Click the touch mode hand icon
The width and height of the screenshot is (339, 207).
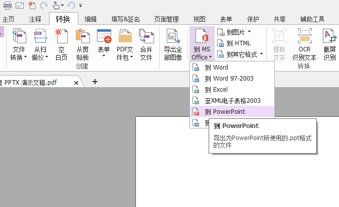[56, 6]
